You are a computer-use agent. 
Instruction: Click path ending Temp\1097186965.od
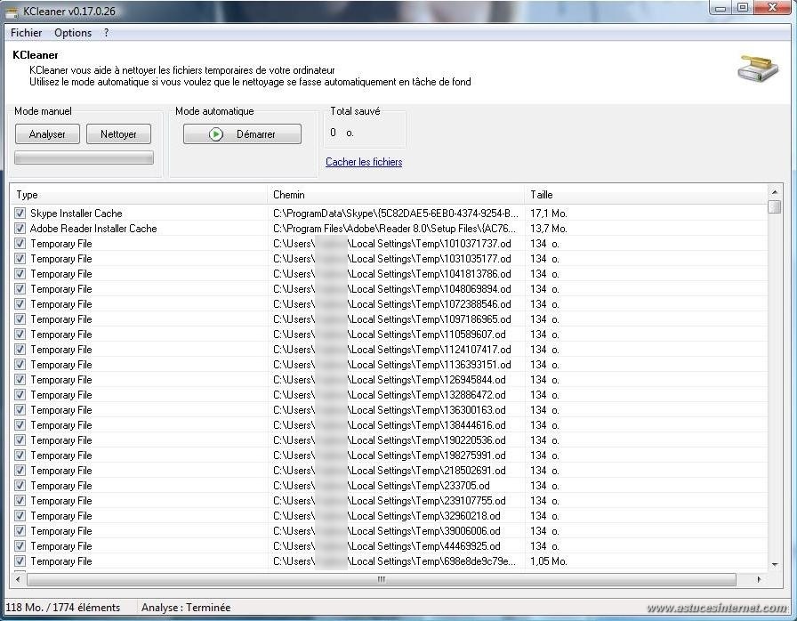(x=392, y=319)
